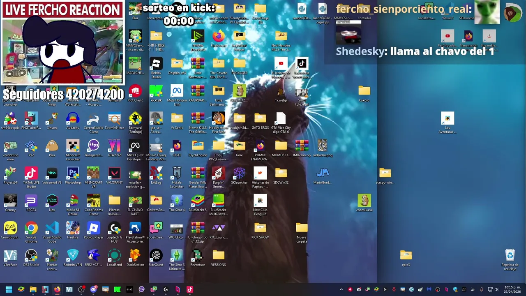Launch the DuckStation emulator icon

(x=135, y=258)
